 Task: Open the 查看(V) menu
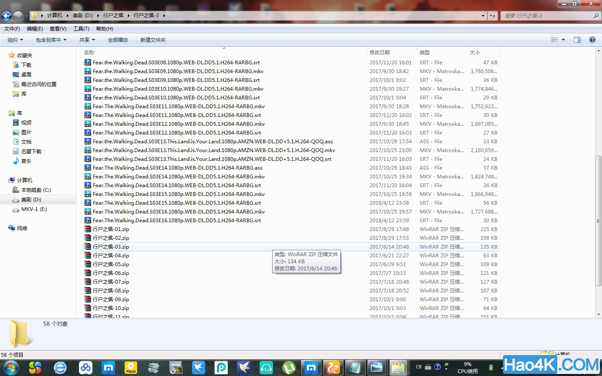tap(58, 29)
